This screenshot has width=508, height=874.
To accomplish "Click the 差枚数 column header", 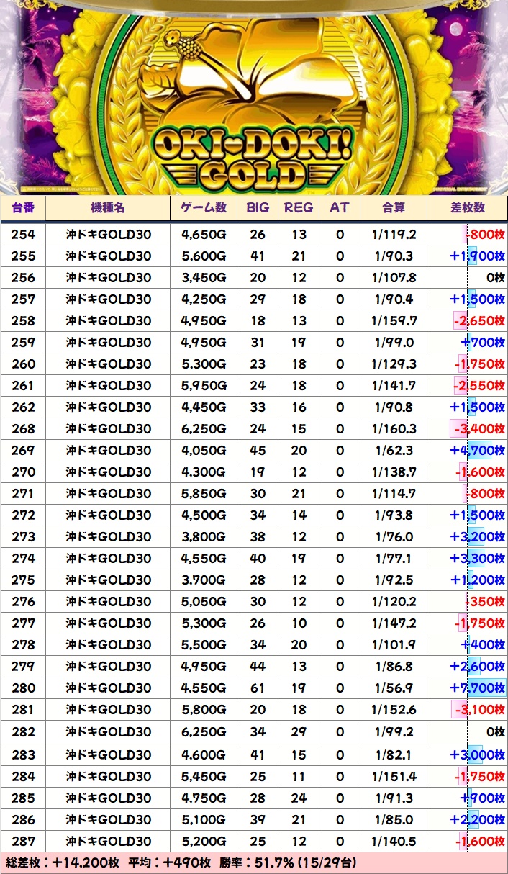I will click(x=468, y=207).
